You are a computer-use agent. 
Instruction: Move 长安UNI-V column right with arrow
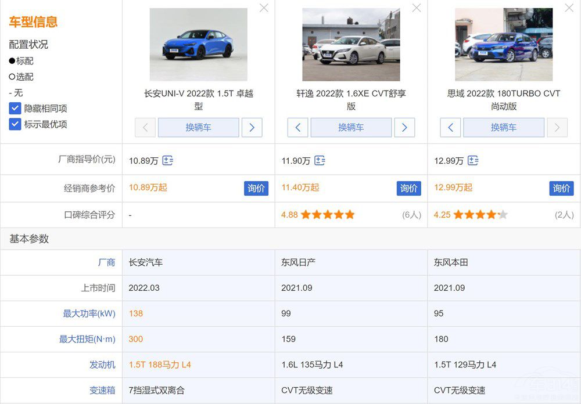[x=252, y=128]
